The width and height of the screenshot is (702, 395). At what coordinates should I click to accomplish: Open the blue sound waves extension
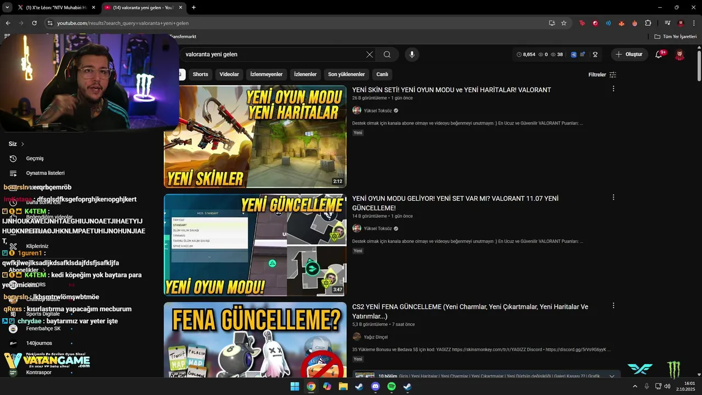608,23
